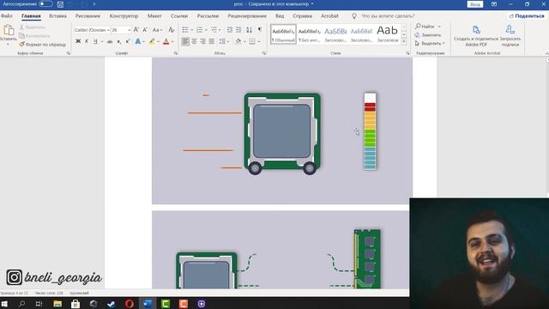Align the paragraph text right
Screen dimensions: 549x309
click(x=202, y=42)
